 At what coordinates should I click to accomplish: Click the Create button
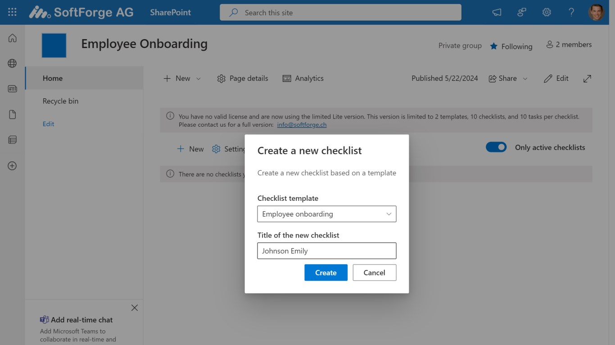(x=326, y=273)
